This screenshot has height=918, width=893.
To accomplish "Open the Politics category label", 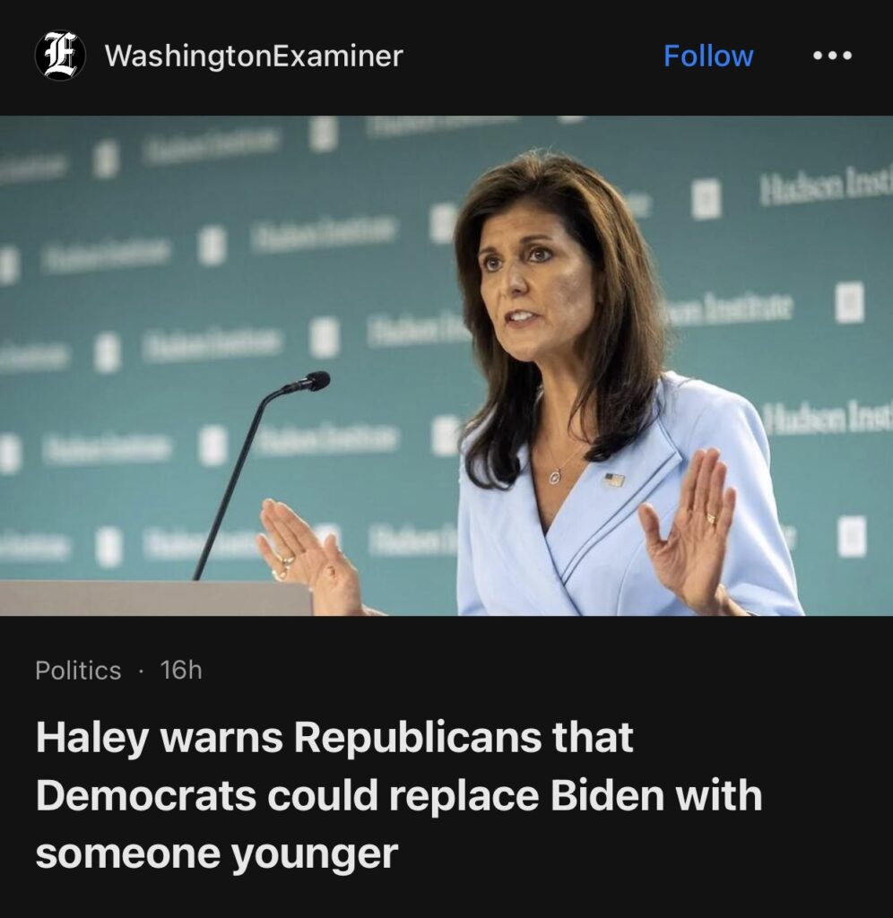I will click(78, 671).
